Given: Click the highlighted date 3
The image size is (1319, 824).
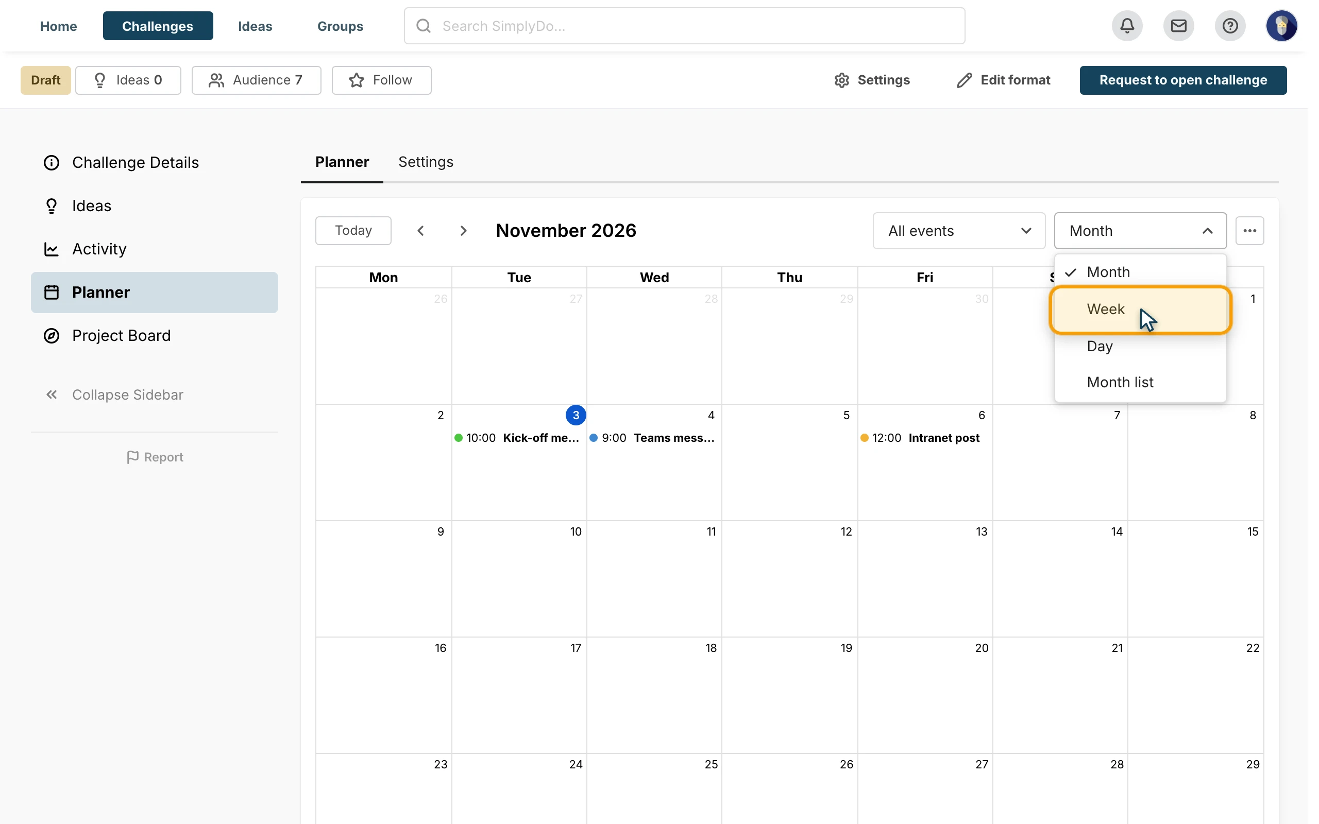Looking at the screenshot, I should 576,415.
